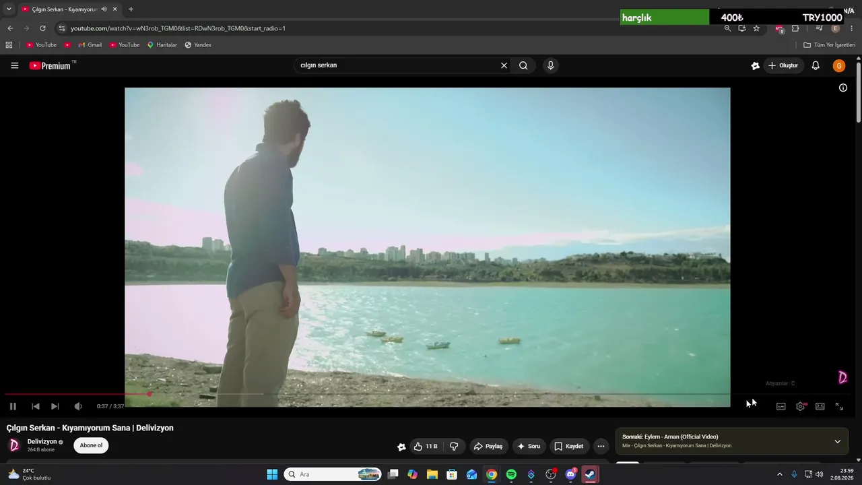Show hidden system tray icons
862x485 pixels.
[x=780, y=474]
